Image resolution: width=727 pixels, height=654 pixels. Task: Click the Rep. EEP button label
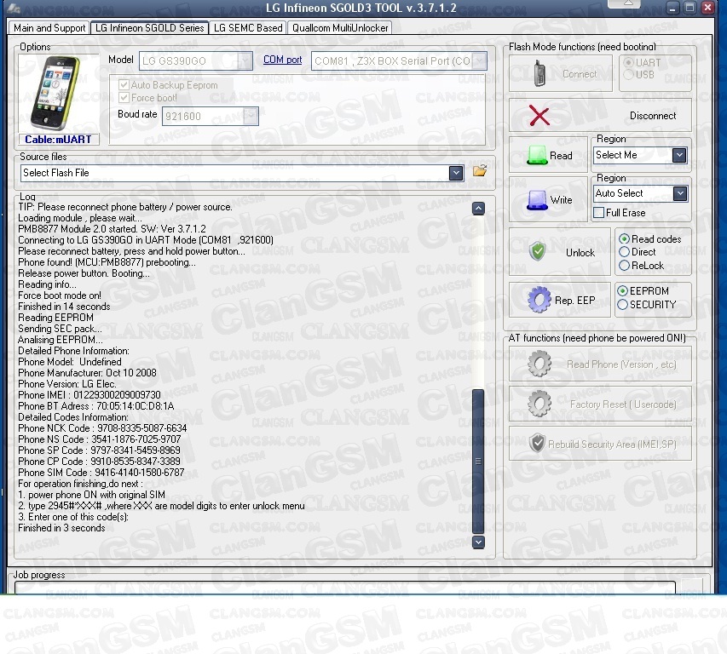pyautogui.click(x=575, y=300)
